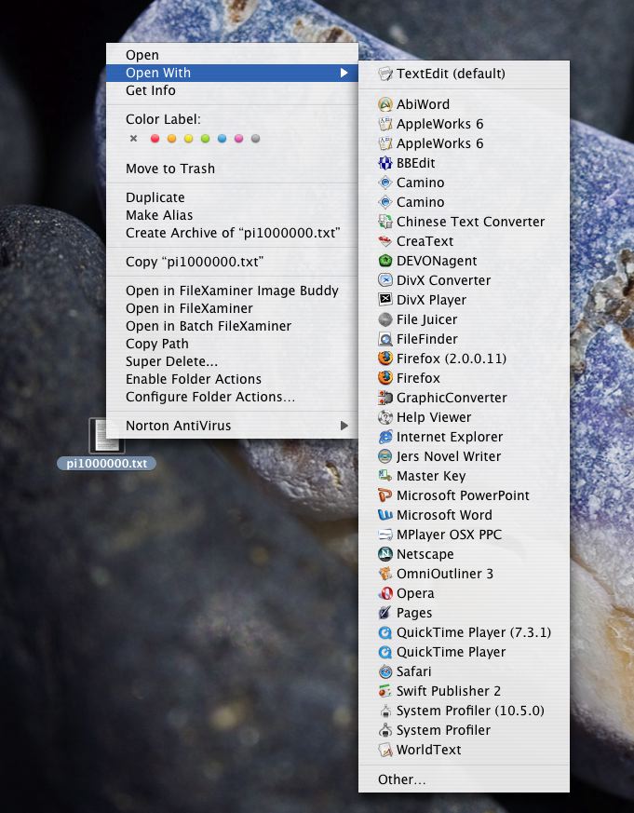Open with Firefox without version number
The width and height of the screenshot is (634, 813).
464,378
